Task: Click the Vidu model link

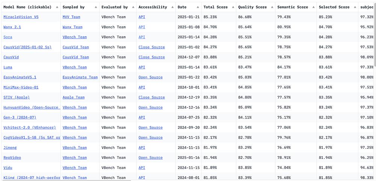Action: 8,168
